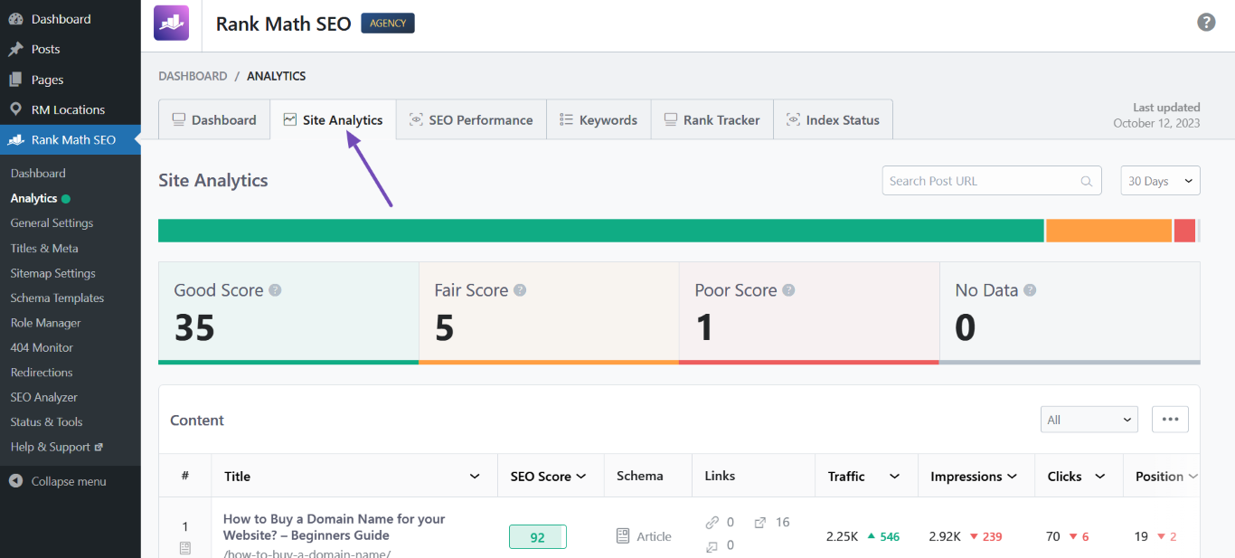The height and width of the screenshot is (558, 1235).
Task: Click the post type icon under row 1
Action: pos(185,547)
